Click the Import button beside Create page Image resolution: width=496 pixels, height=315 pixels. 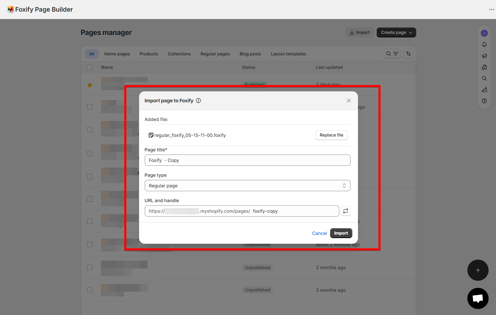(x=359, y=32)
